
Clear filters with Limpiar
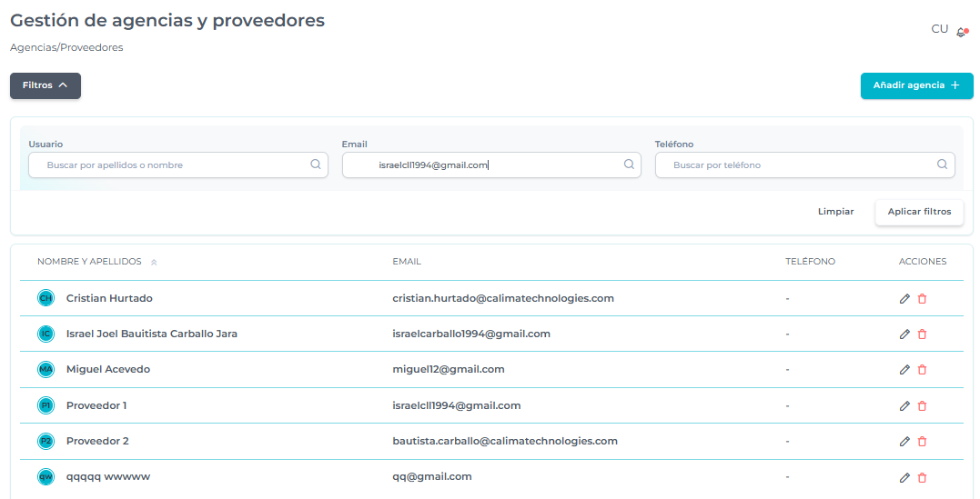(x=835, y=212)
